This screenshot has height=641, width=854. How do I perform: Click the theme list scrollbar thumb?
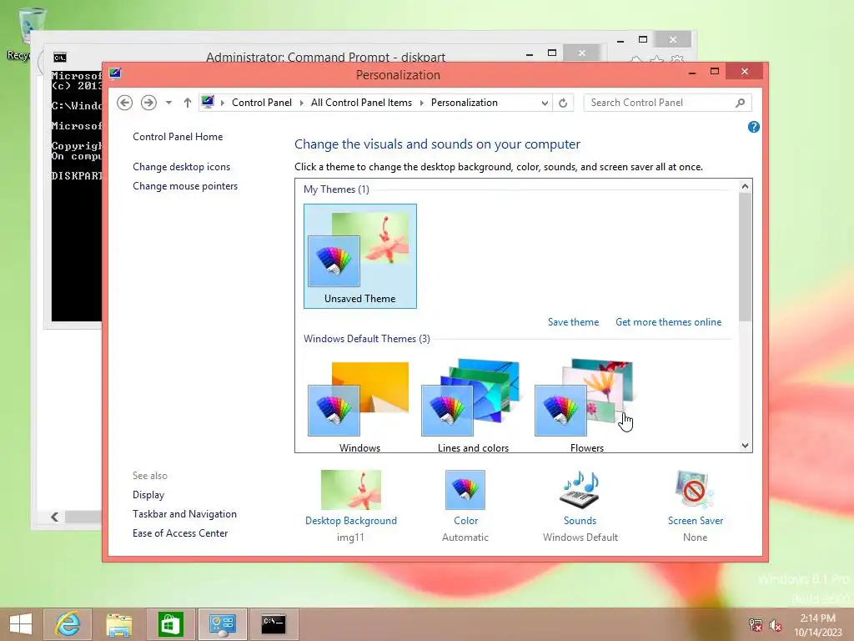pos(745,257)
